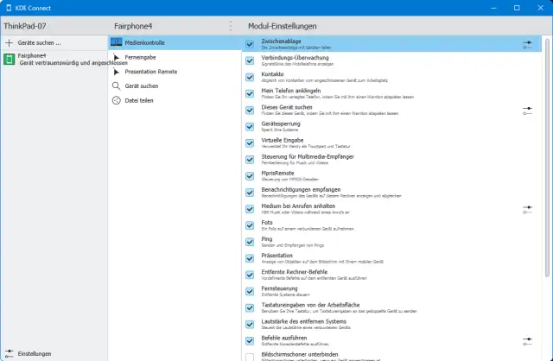Disable the Virtuelle Eingabe checkbox
The width and height of the screenshot is (553, 361).
250,143
